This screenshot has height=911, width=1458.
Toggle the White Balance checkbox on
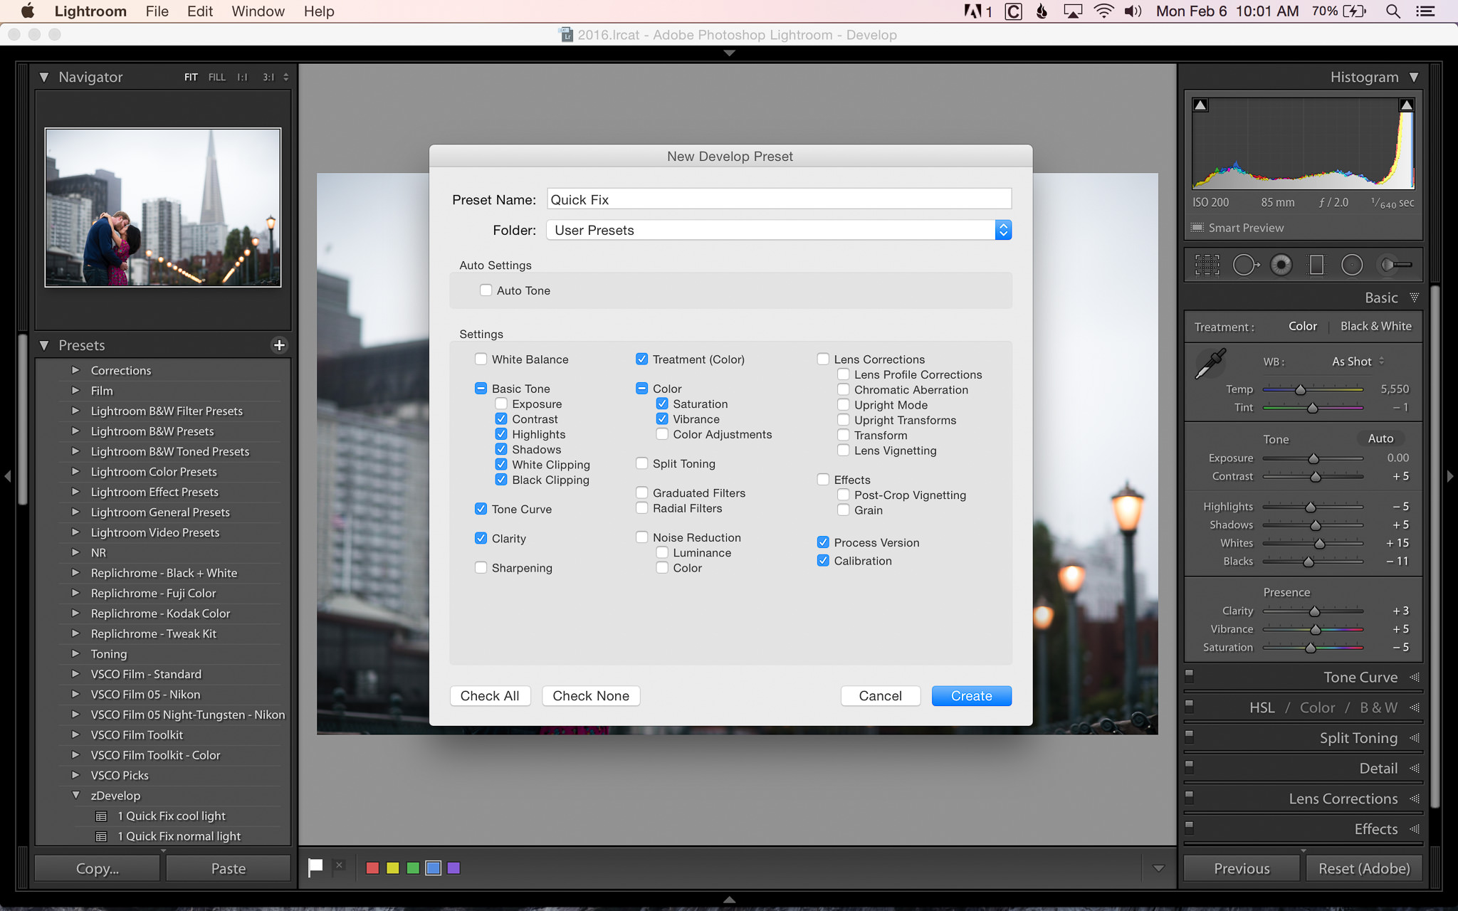click(481, 359)
